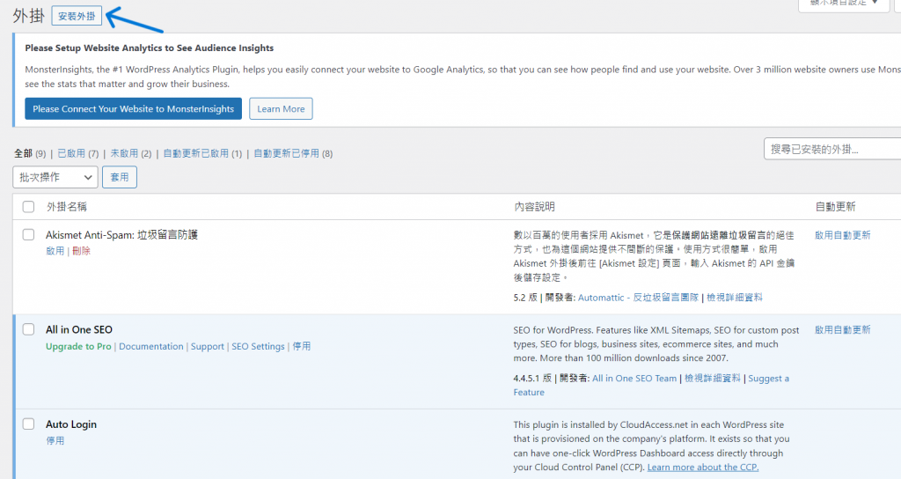Enable auto-update for All in One SEO
The height and width of the screenshot is (479, 901).
coord(842,330)
